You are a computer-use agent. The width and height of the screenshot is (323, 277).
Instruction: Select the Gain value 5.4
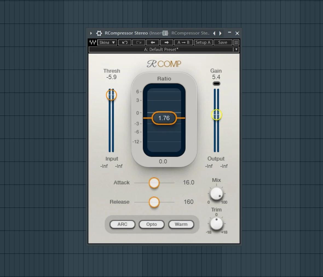pyautogui.click(x=216, y=77)
